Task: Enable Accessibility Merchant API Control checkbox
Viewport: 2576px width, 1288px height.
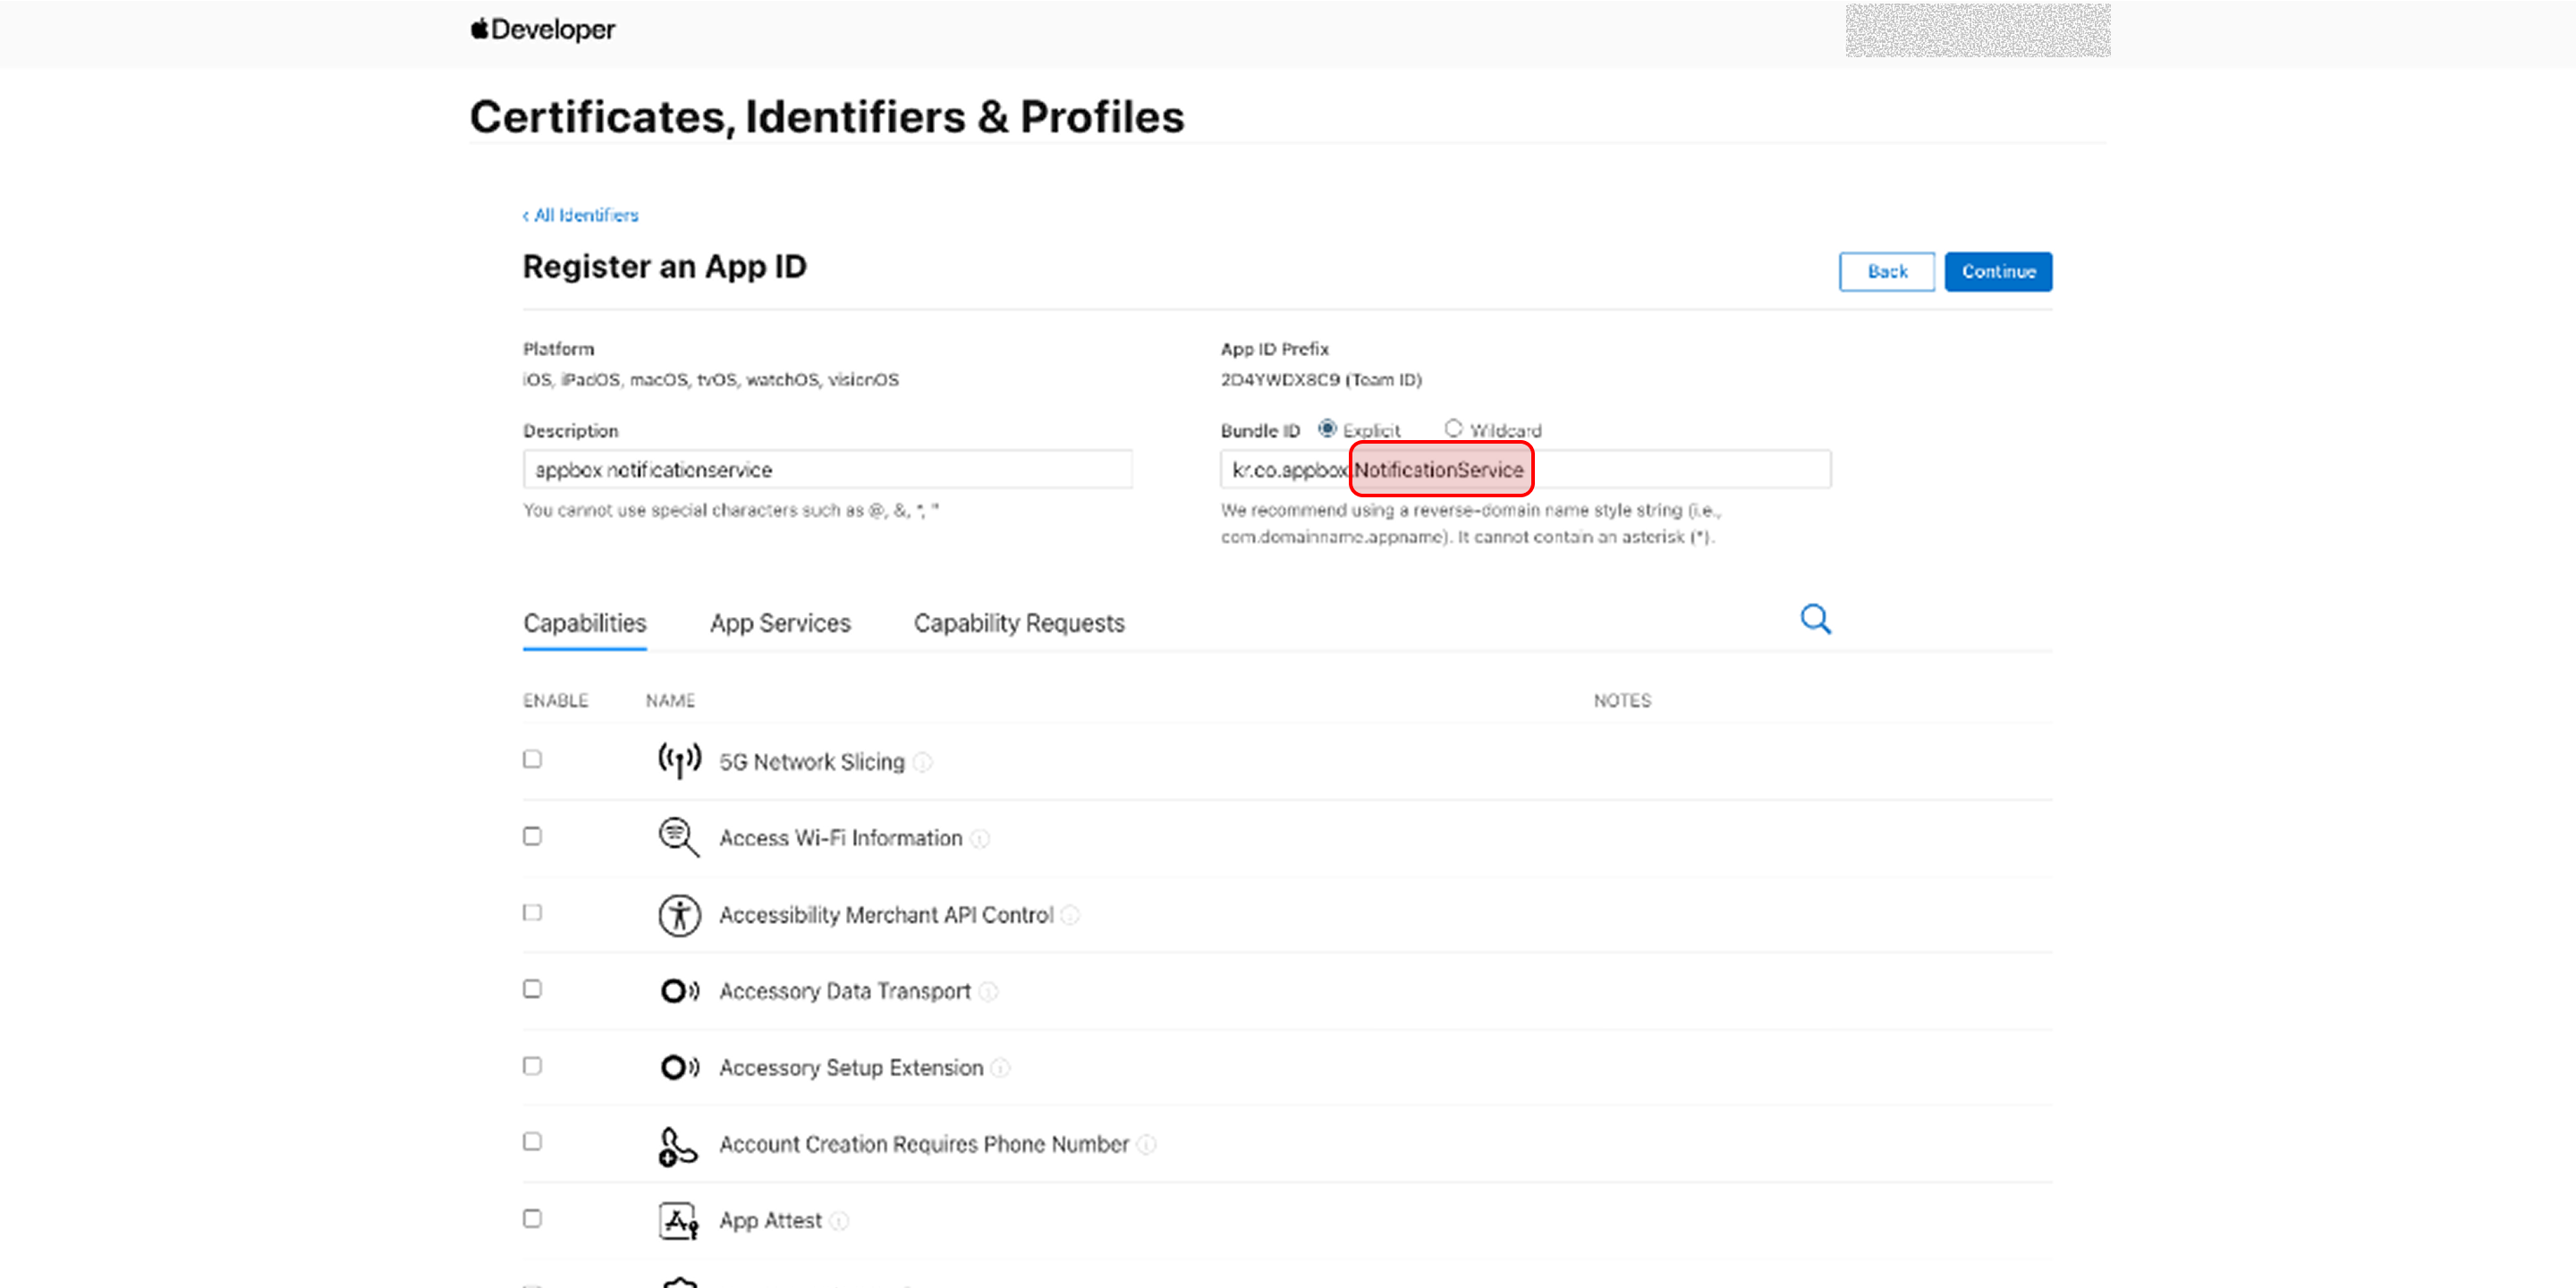Action: click(532, 913)
